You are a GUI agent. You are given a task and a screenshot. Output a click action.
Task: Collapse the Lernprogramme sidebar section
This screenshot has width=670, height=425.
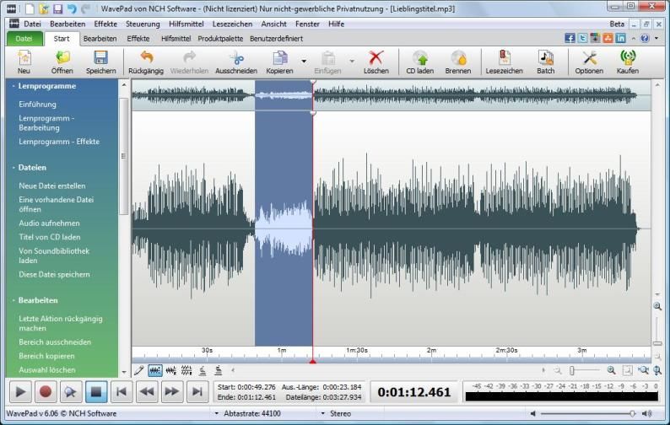[14, 86]
